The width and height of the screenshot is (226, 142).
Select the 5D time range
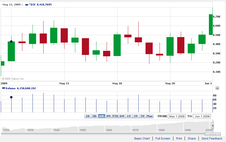coord(94,116)
